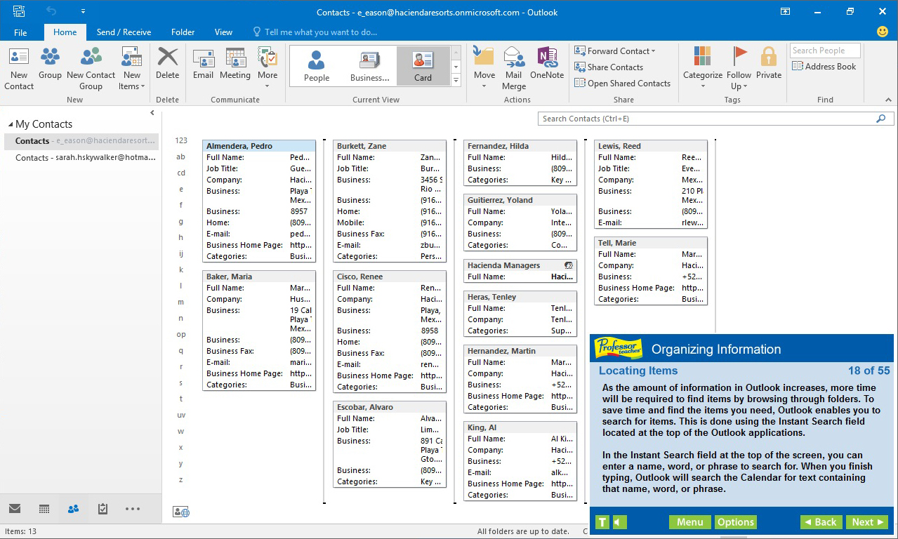Switch to Mail using the envelope icon
The image size is (898, 539).
(x=14, y=509)
